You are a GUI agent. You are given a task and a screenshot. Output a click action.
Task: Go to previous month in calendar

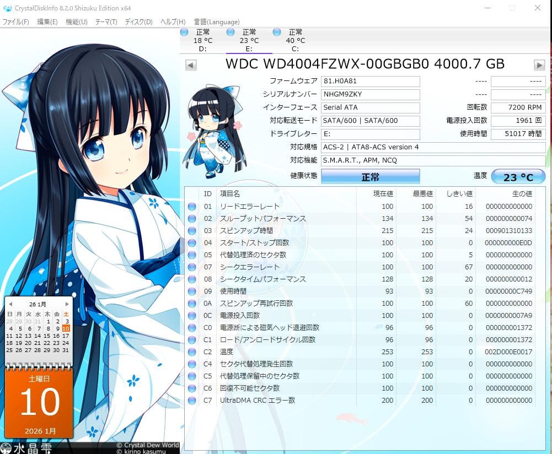tap(9, 303)
